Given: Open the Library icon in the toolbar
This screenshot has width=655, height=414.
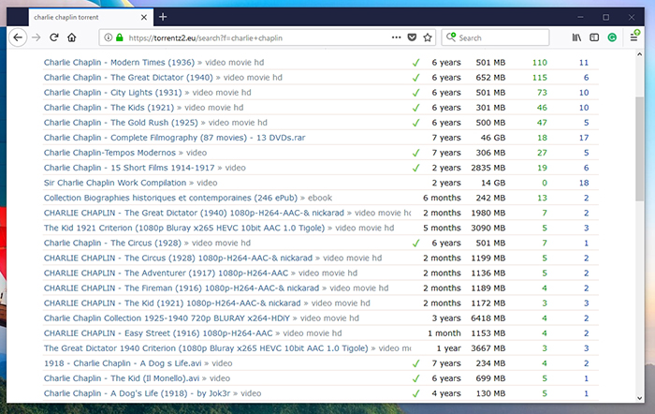Looking at the screenshot, I should (576, 37).
